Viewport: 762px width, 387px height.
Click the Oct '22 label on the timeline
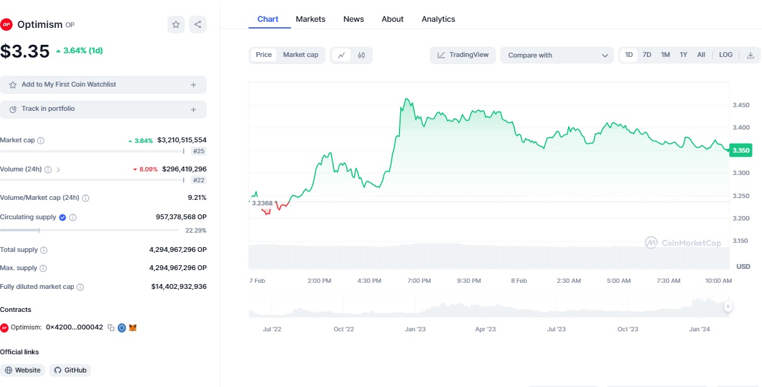click(x=344, y=329)
